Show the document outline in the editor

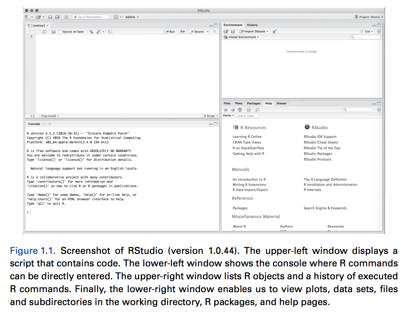point(214,31)
